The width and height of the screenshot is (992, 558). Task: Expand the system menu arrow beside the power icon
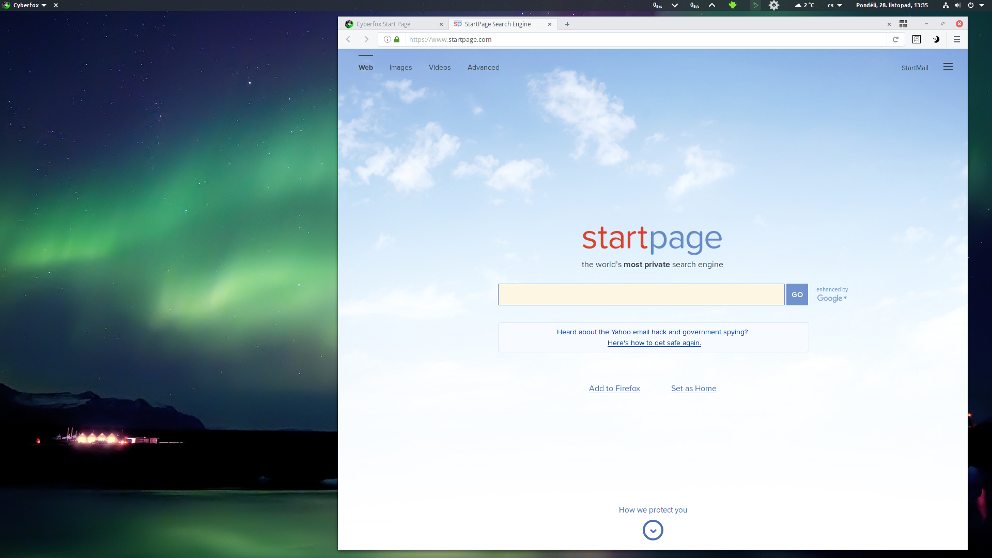(x=982, y=5)
